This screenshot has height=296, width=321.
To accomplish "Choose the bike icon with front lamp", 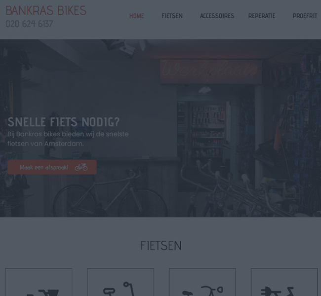I will point(202,282).
